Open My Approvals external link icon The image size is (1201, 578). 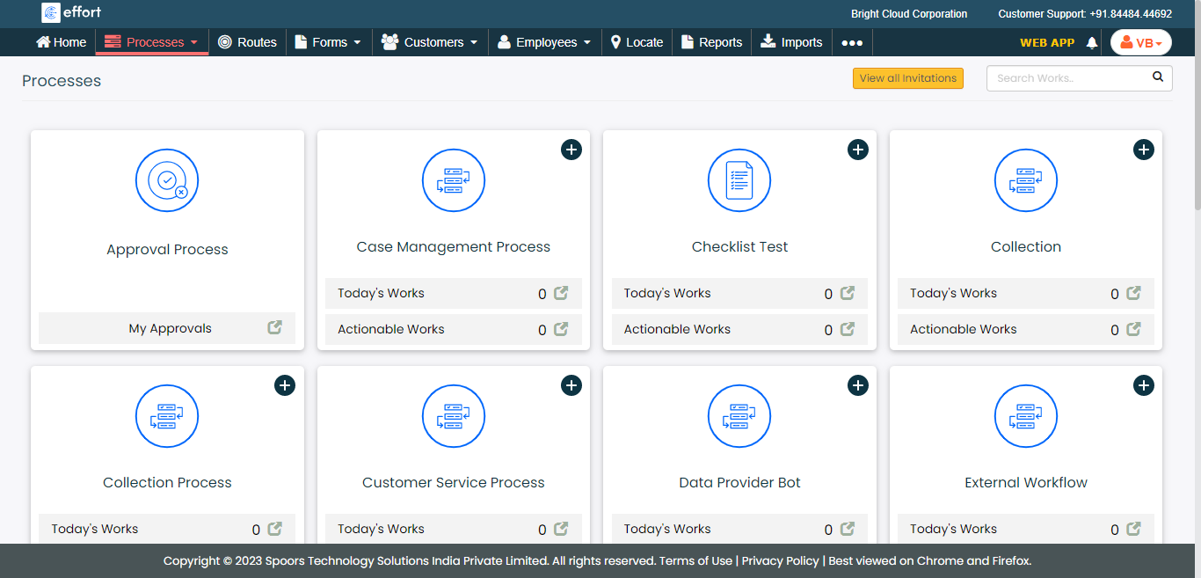[x=275, y=327]
